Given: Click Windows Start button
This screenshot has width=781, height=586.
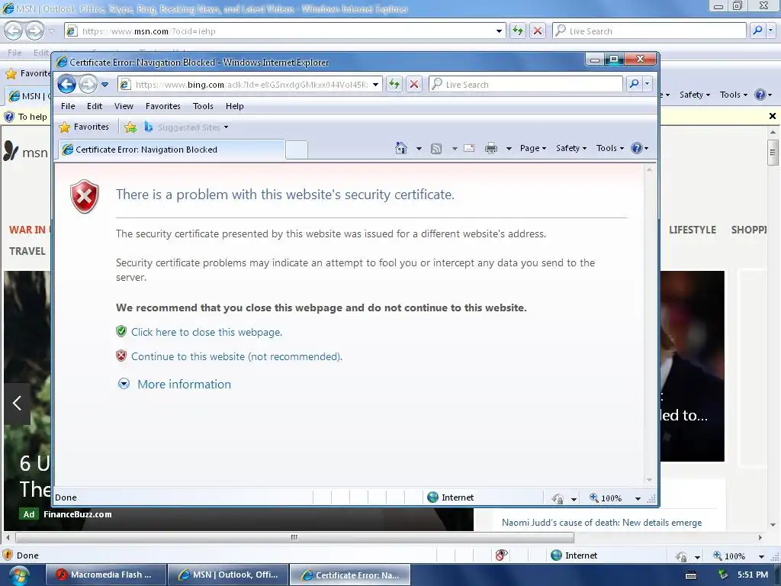Looking at the screenshot, I should click(x=18, y=575).
